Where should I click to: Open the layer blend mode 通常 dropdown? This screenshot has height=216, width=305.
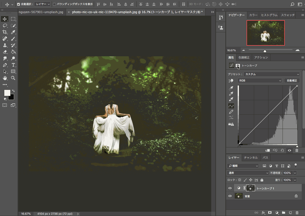(x=248, y=173)
